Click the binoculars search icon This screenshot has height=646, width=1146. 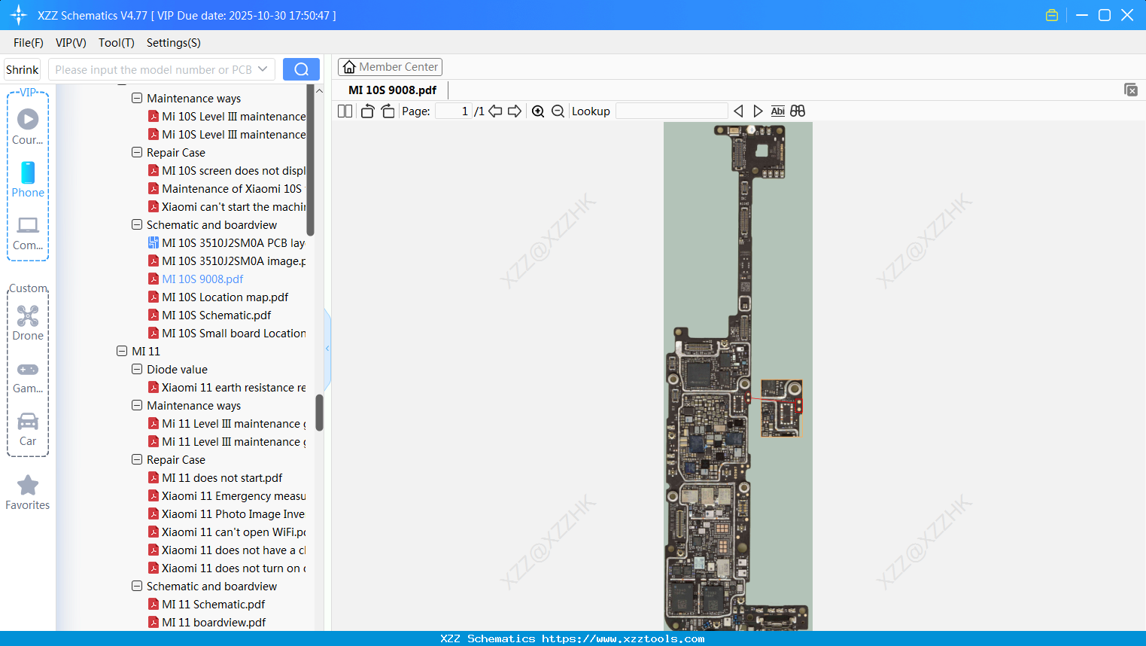click(x=798, y=111)
